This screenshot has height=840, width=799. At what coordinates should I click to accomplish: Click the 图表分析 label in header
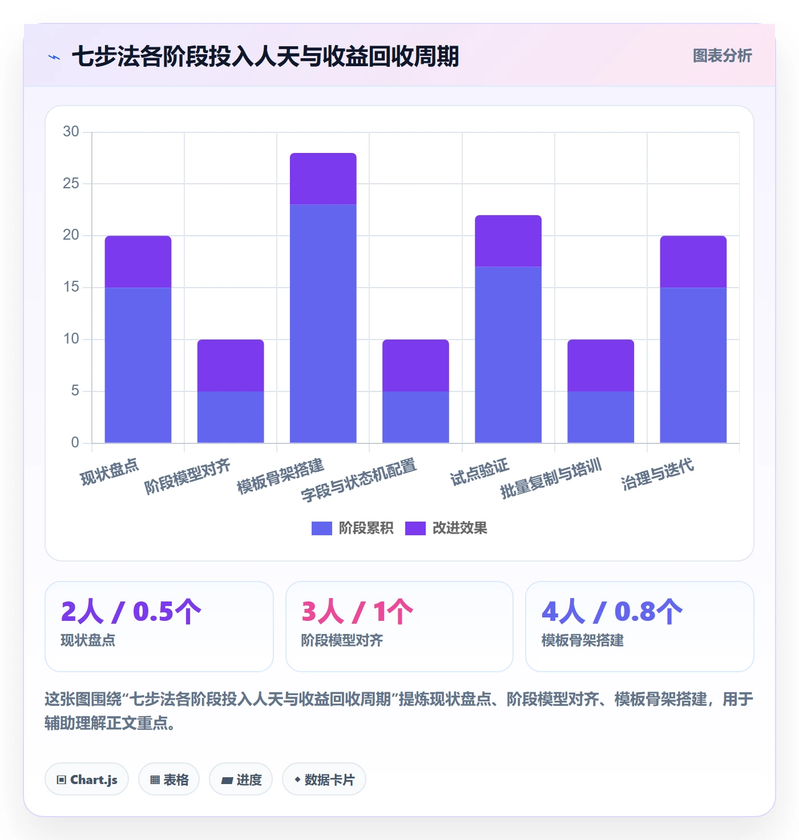[722, 56]
